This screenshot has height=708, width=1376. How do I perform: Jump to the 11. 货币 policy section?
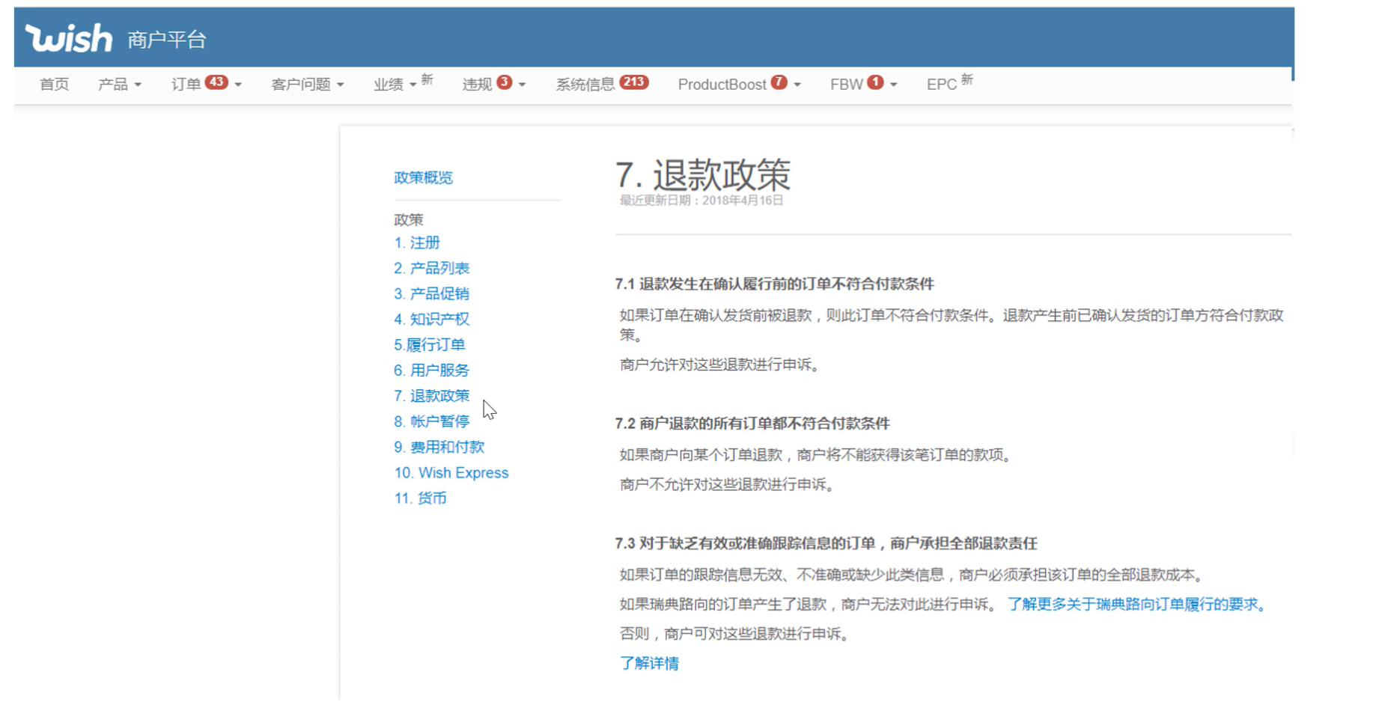click(420, 498)
